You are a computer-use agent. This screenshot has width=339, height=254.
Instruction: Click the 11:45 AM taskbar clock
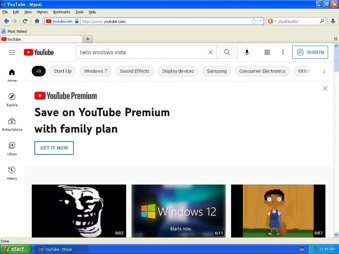coord(327,249)
